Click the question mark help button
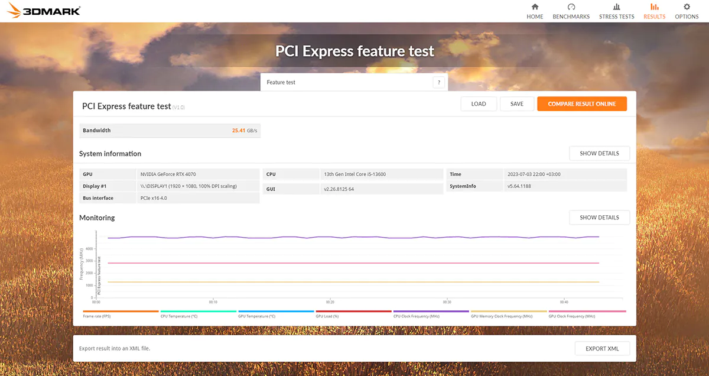This screenshot has width=709, height=376. pos(438,82)
